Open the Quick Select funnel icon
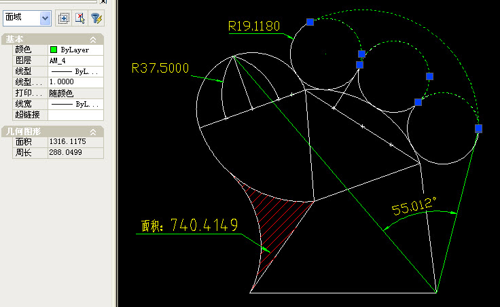 point(96,18)
